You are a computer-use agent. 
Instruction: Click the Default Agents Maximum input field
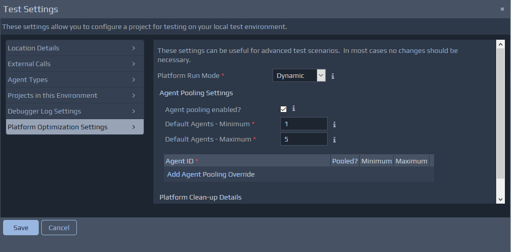(304, 139)
